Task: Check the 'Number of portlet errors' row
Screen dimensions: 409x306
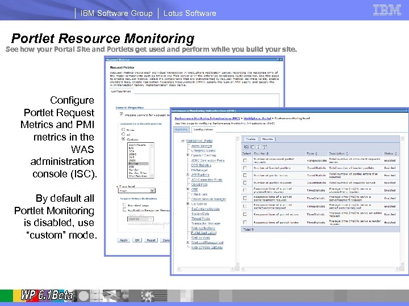Action: click(245, 175)
